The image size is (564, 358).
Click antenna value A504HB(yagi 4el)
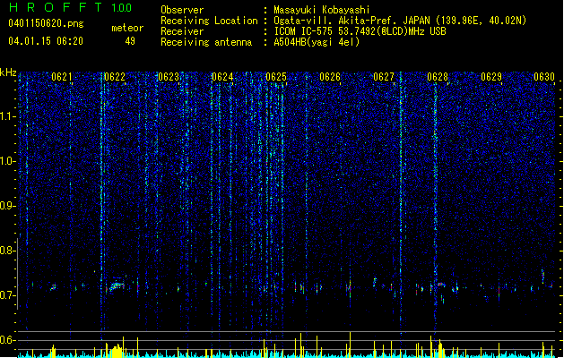[317, 42]
